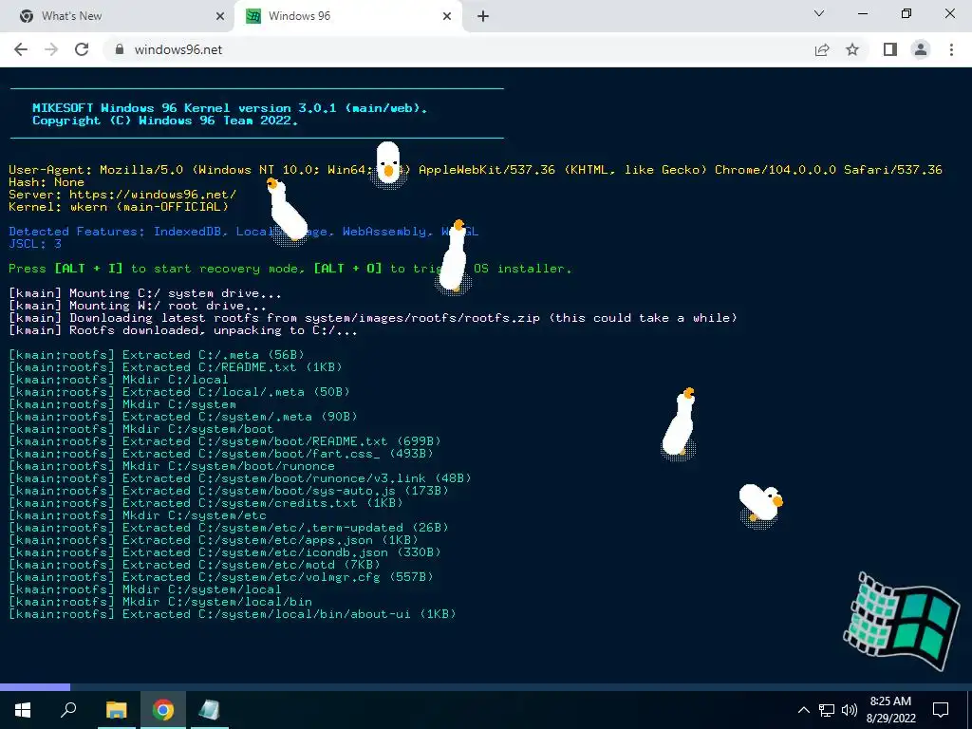View site info via the padlock icon
Viewport: 972px width, 729px height.
point(120,49)
